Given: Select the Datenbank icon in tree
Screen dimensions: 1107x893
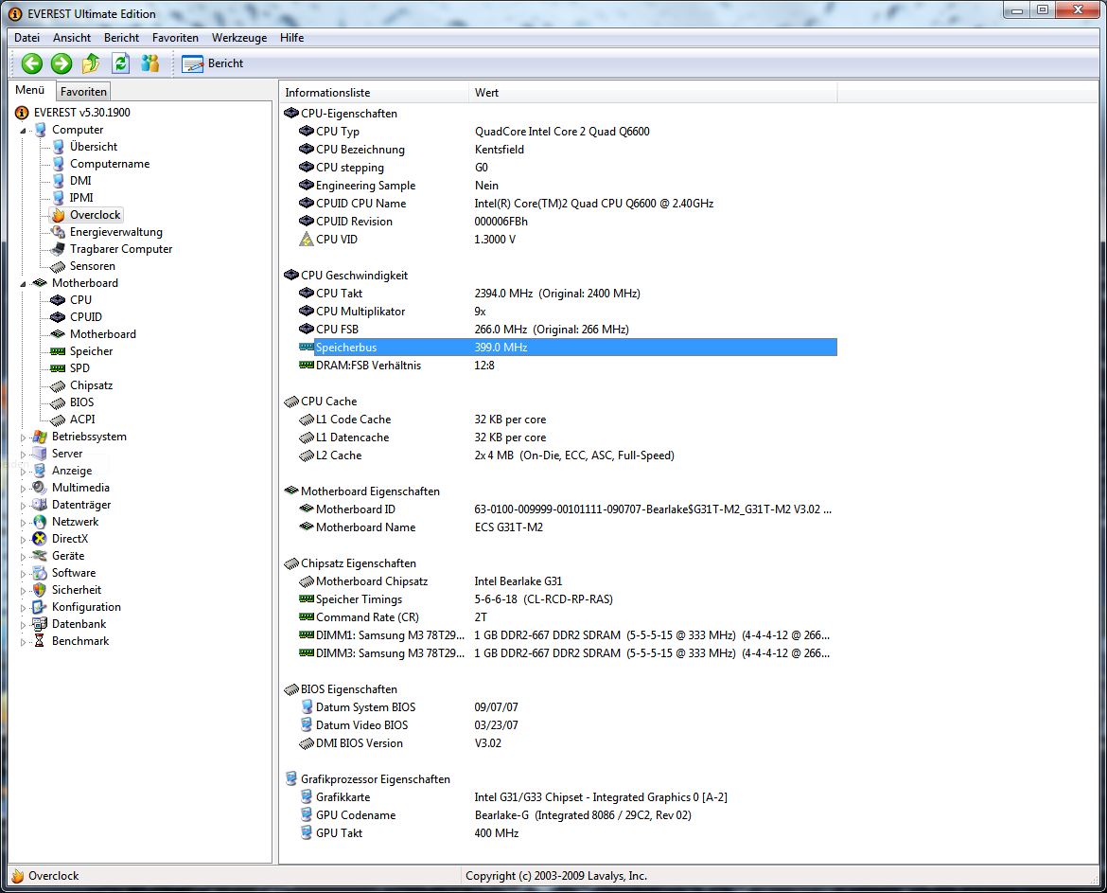Looking at the screenshot, I should 41,624.
